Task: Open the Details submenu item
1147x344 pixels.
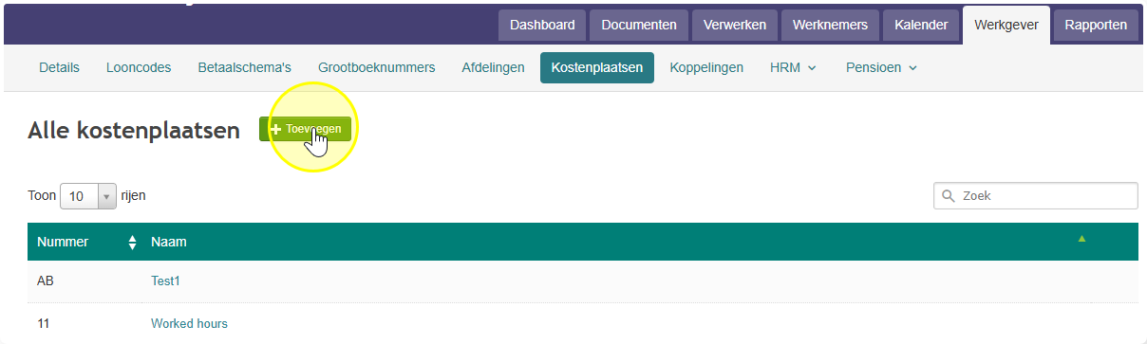Action: tap(59, 67)
